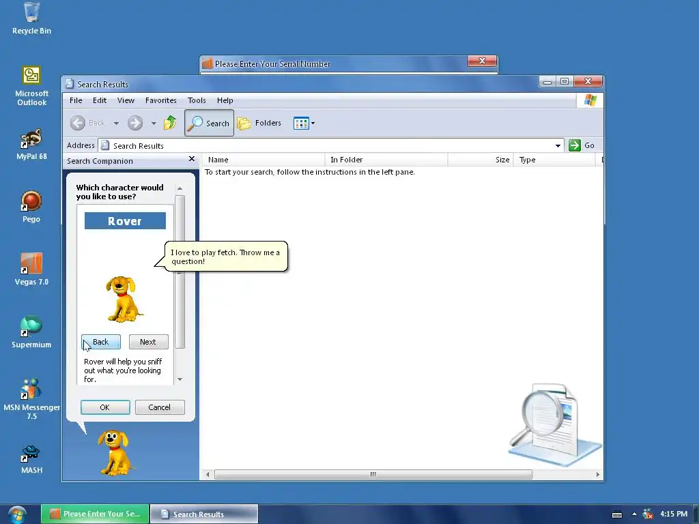
Task: Open the Back button history dropdown arrow
Action: click(x=116, y=123)
